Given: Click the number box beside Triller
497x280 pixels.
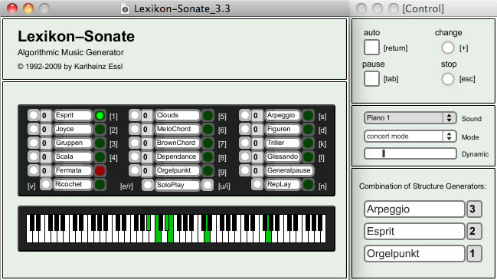Looking at the screenshot, I should pos(256,143).
